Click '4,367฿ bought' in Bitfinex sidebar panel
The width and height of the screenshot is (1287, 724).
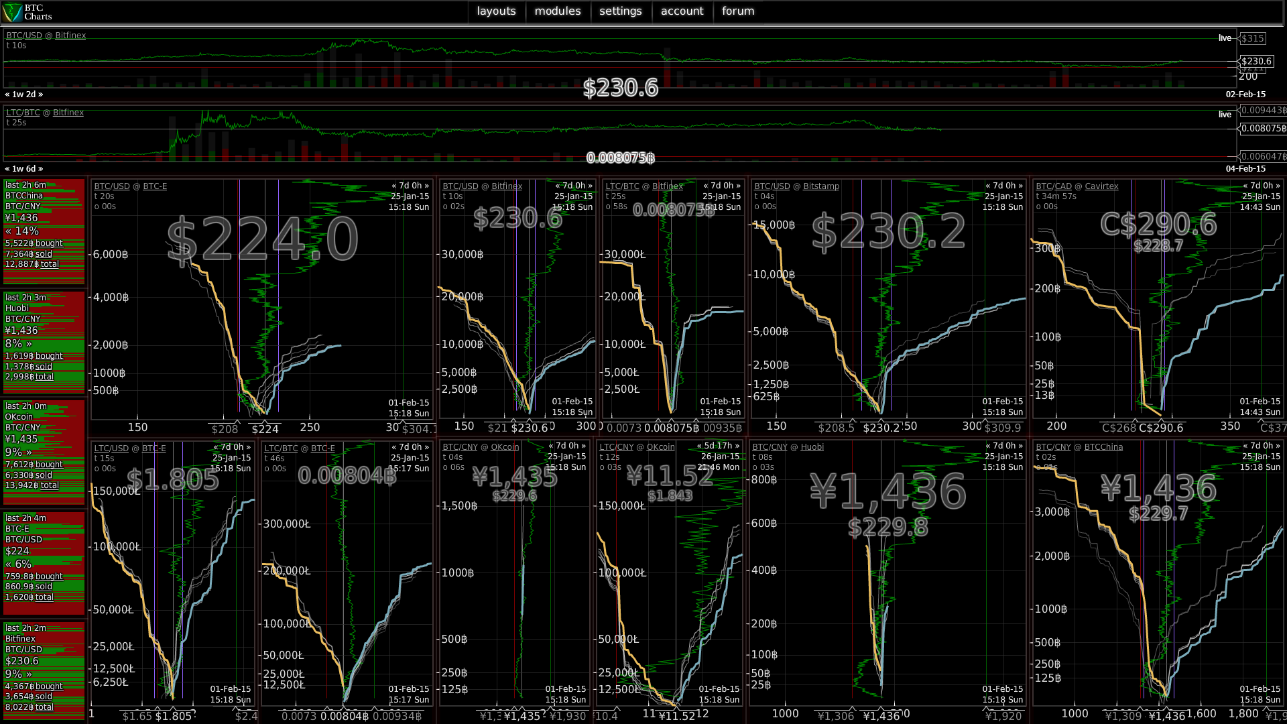[34, 686]
